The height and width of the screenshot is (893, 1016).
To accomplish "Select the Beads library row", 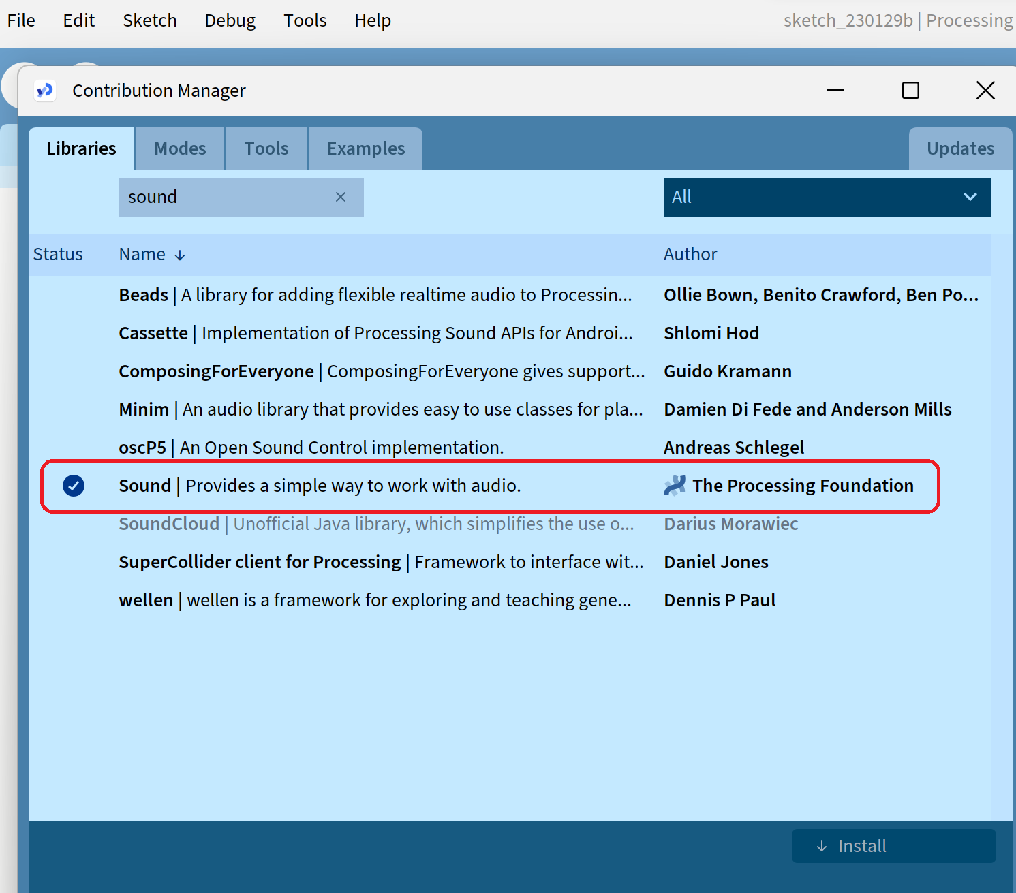I will (x=510, y=295).
